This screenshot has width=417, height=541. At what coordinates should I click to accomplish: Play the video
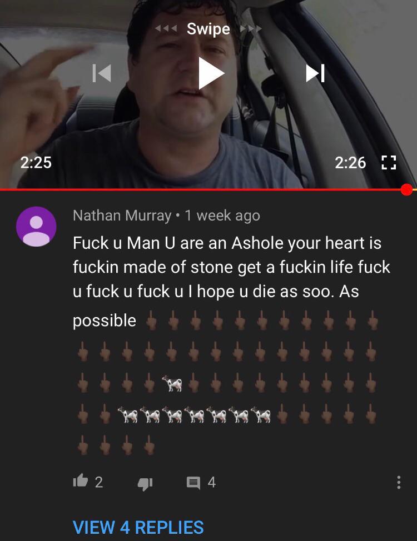pyautogui.click(x=211, y=73)
